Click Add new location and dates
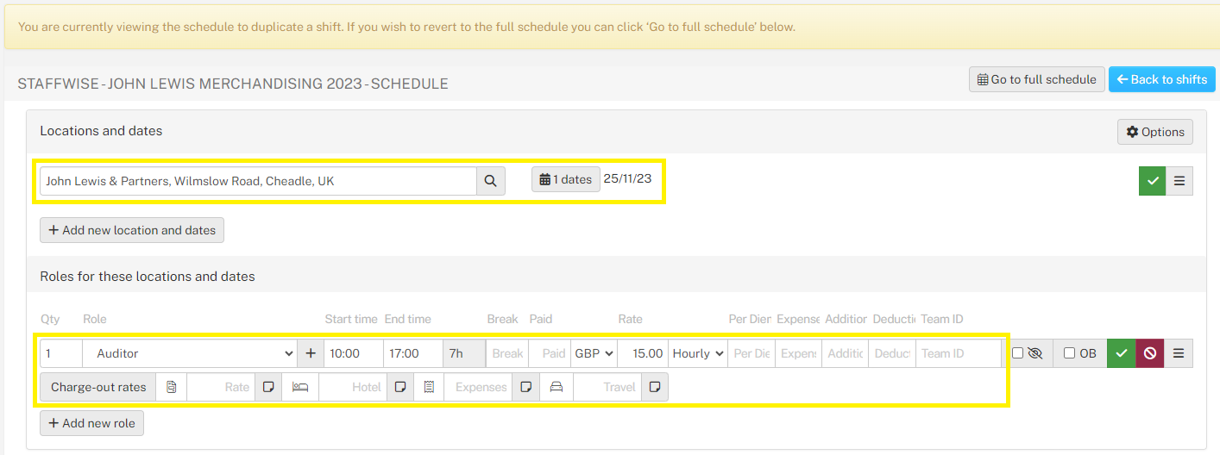 click(132, 230)
